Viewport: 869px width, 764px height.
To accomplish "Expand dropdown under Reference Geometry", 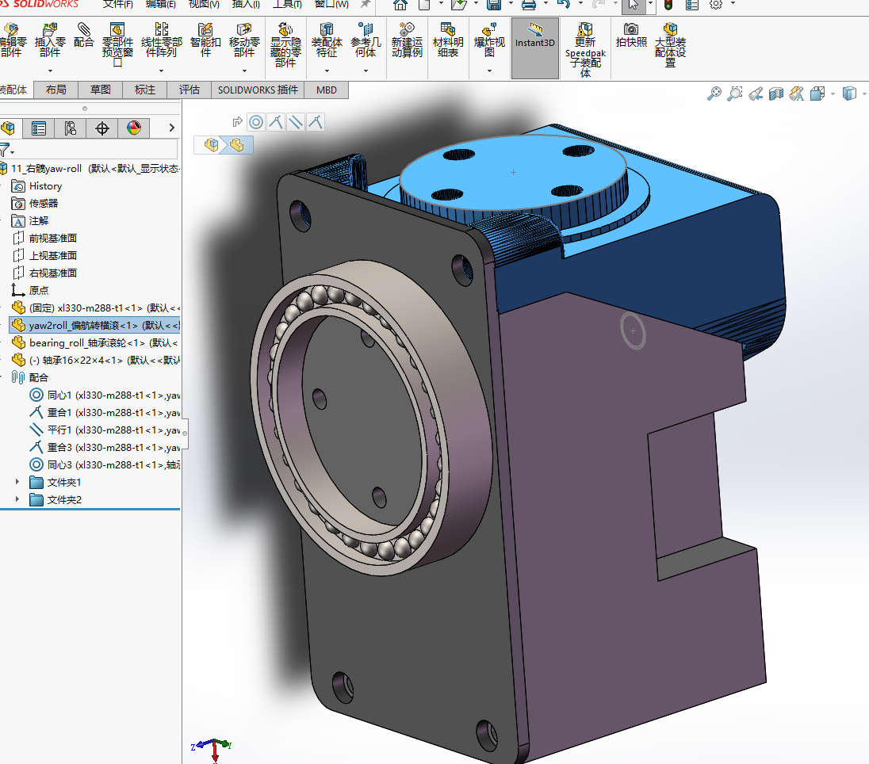I will [366, 71].
